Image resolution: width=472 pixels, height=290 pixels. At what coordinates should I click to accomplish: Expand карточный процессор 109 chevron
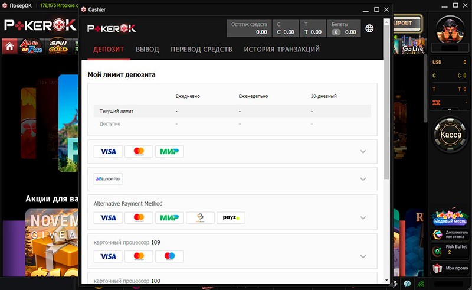tap(363, 256)
